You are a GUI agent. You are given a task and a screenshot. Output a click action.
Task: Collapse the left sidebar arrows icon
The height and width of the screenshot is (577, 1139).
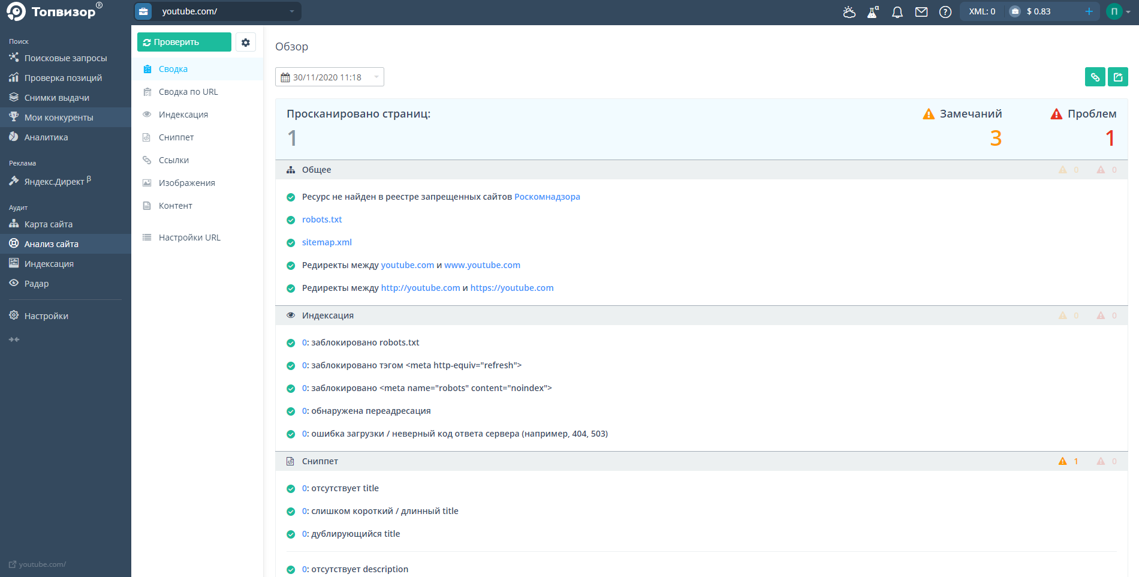click(x=14, y=339)
